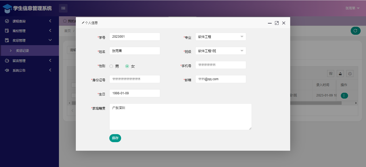Click the 首页 breadcrumb link
The image size is (366, 167).
click(x=68, y=31)
